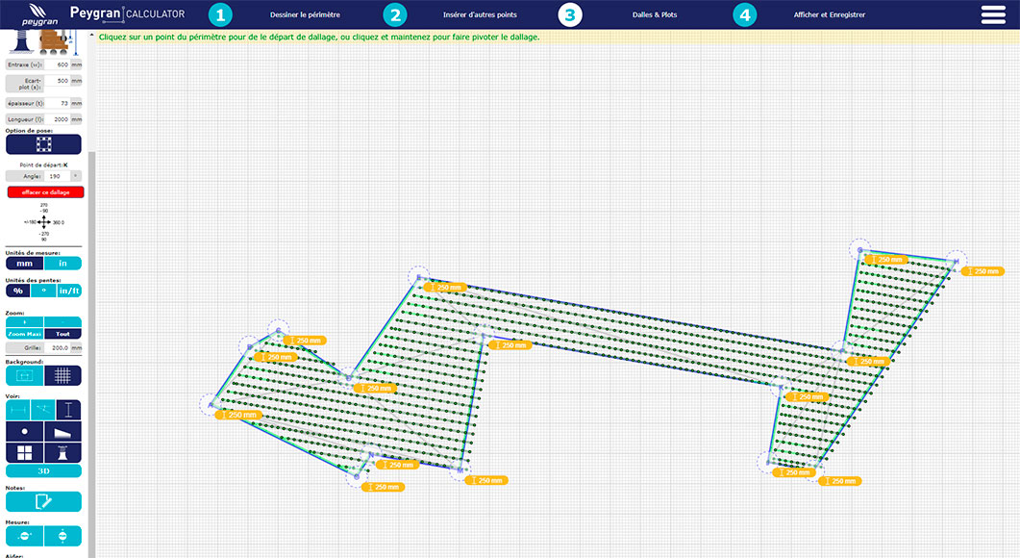This screenshot has width=1020, height=558.
Task: Open the hamburger menu
Action: [x=993, y=14]
